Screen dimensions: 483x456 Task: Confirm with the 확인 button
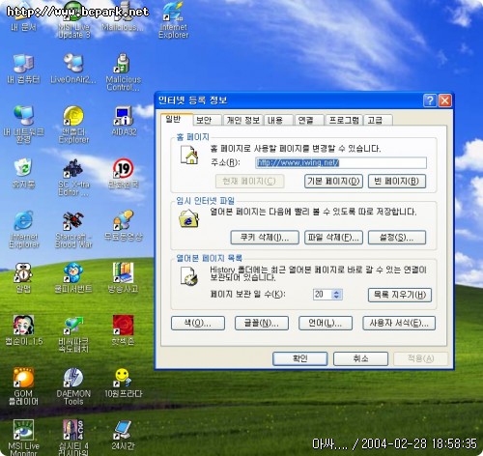[x=299, y=358]
